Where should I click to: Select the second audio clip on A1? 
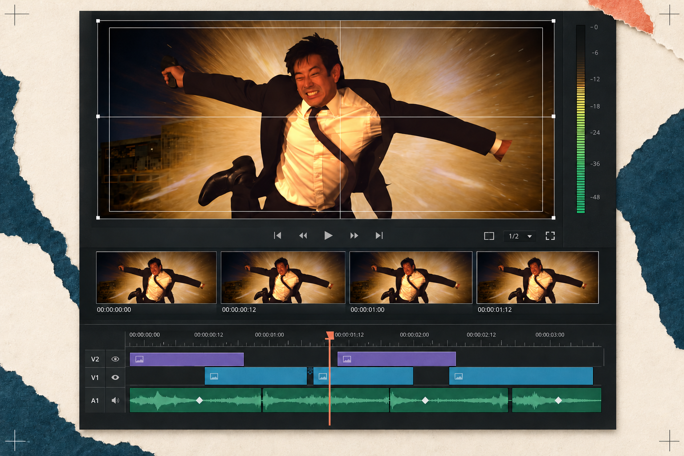point(326,400)
